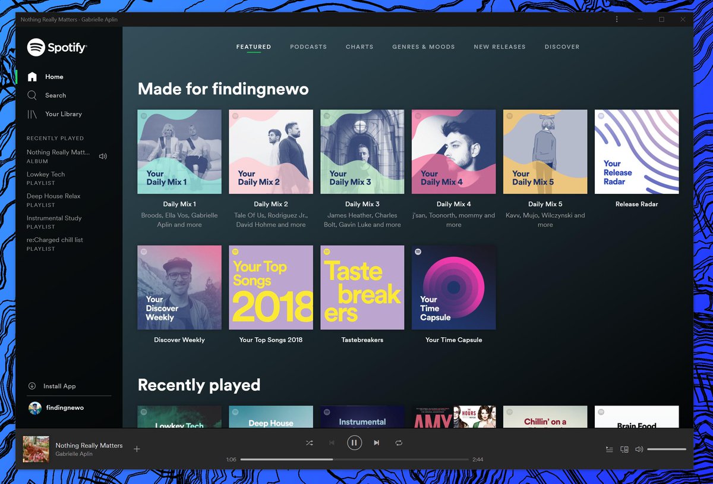
Task: Open the findingnewo profile name
Action: [65, 408]
